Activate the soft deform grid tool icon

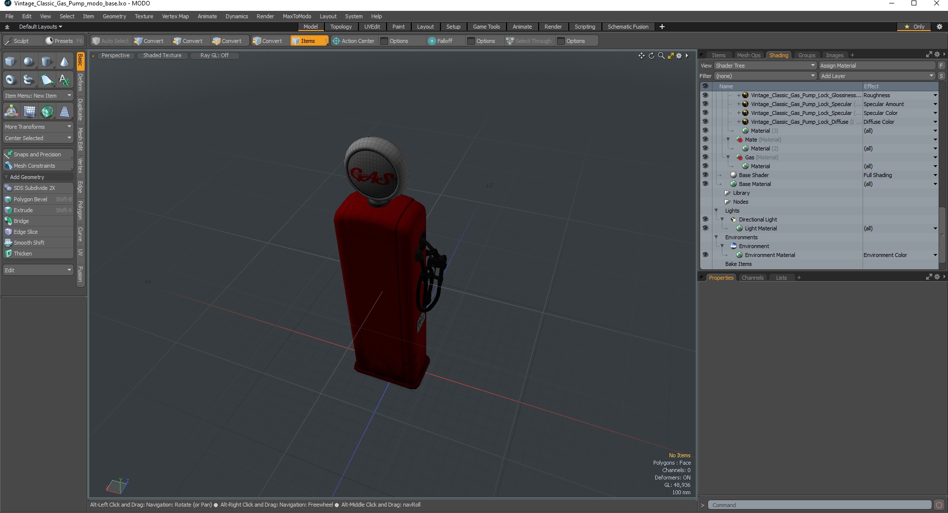[29, 111]
